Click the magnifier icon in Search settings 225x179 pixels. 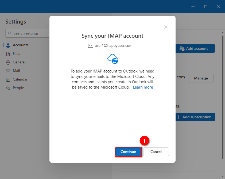[9, 33]
